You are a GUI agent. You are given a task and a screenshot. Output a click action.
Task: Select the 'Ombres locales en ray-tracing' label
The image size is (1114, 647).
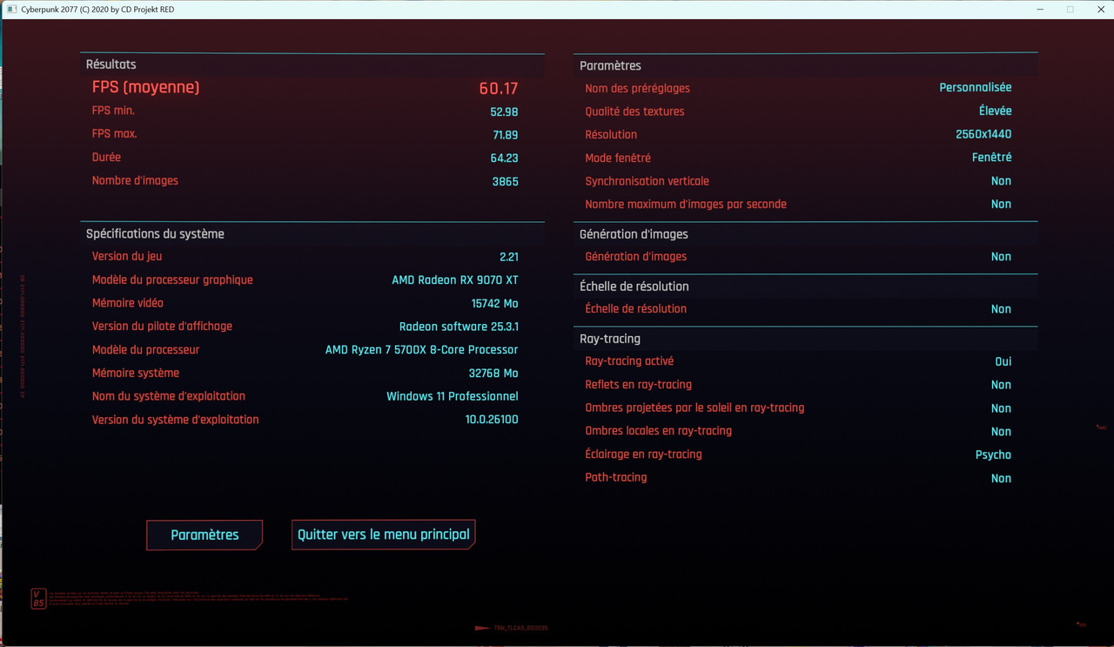pyautogui.click(x=658, y=431)
